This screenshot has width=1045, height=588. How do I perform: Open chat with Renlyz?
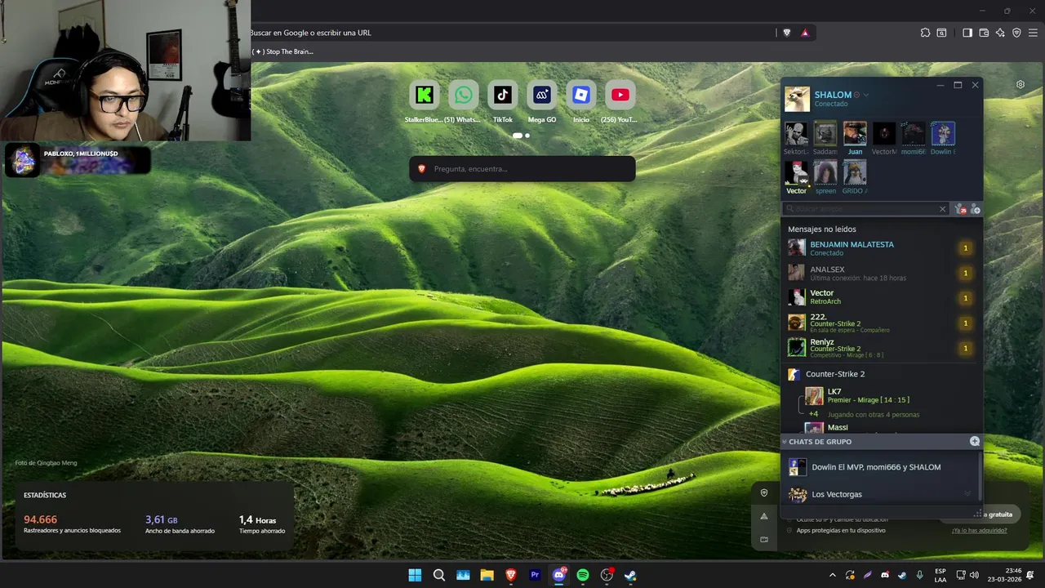[881, 348]
